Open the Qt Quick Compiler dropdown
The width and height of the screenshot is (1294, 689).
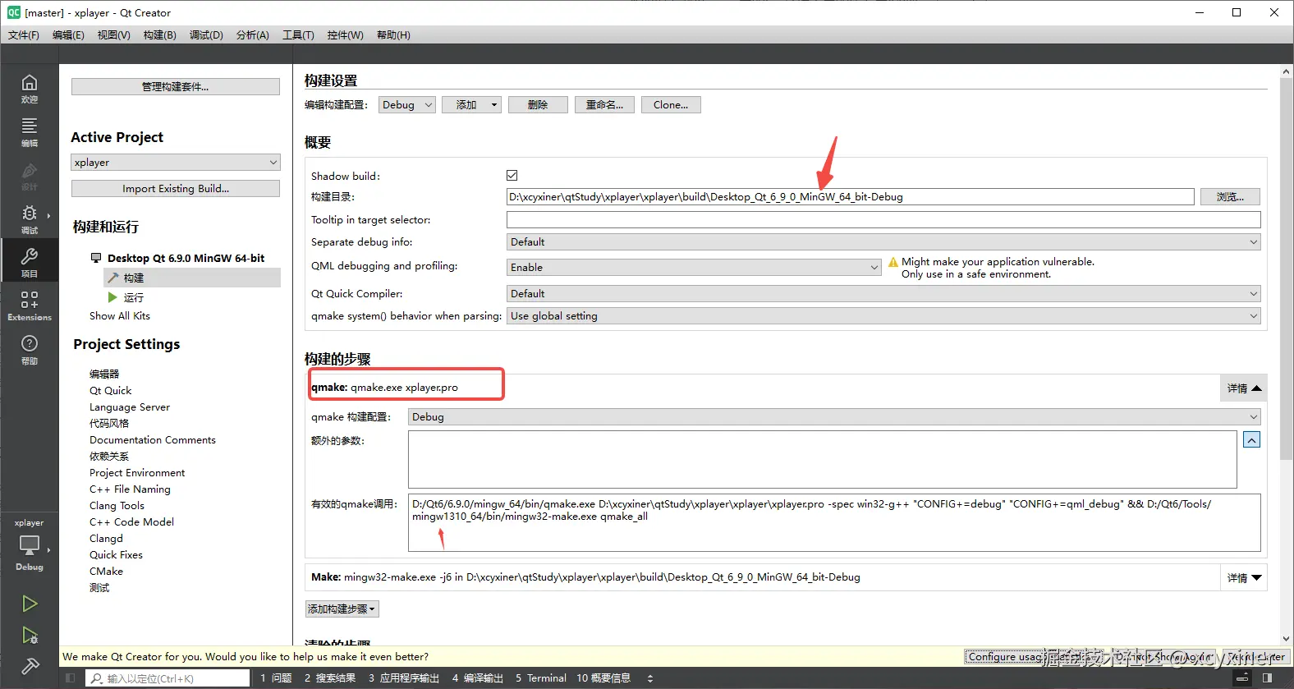click(883, 294)
